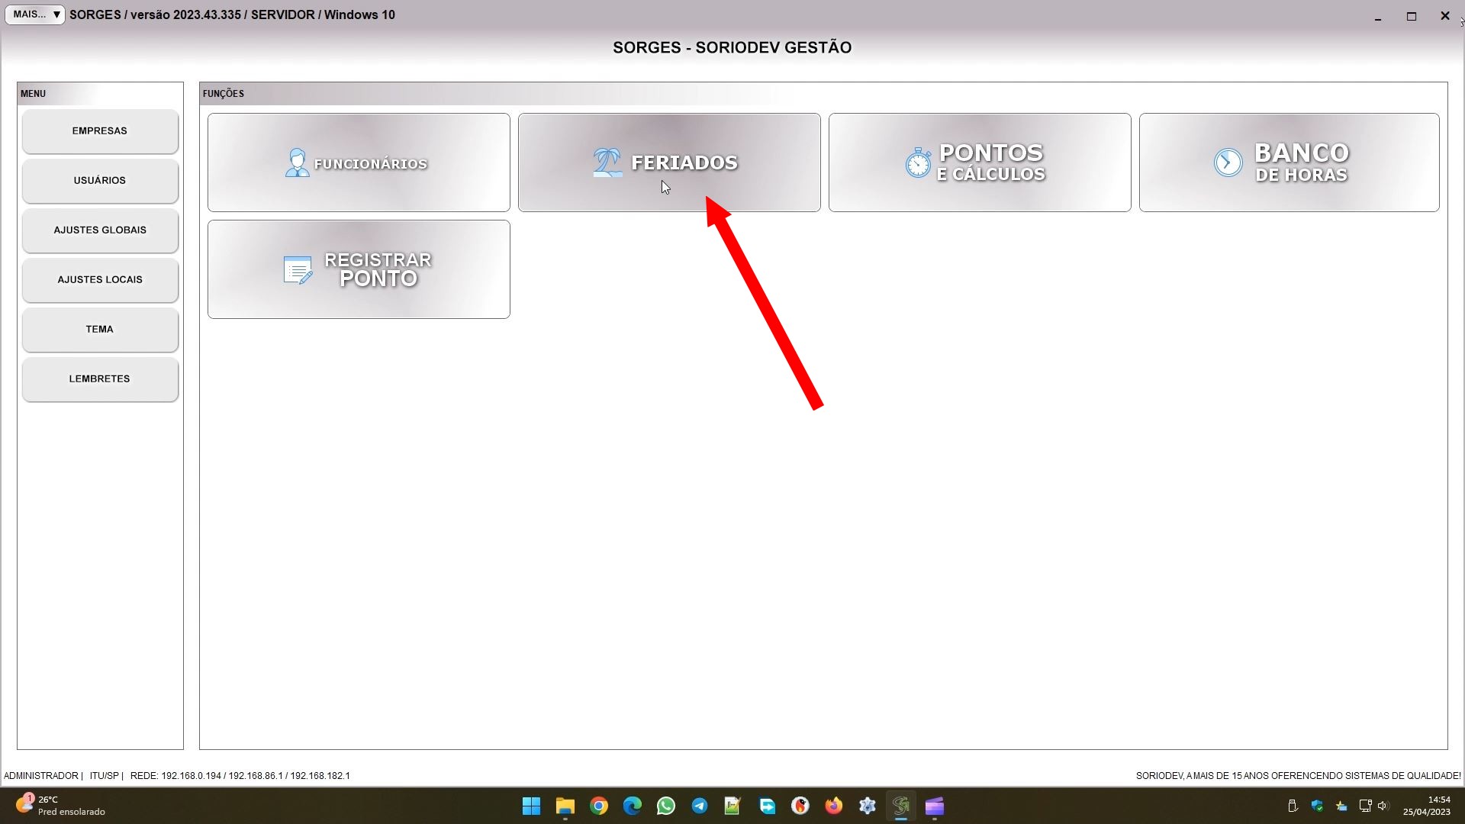The width and height of the screenshot is (1465, 824).
Task: Click the Ajustes Globais button
Action: (100, 230)
